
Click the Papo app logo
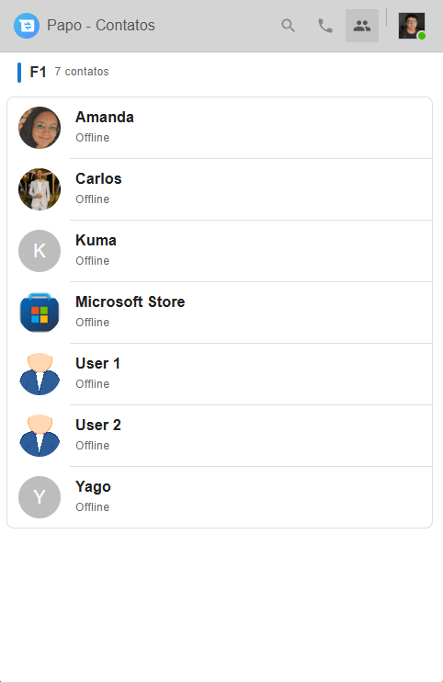click(27, 26)
